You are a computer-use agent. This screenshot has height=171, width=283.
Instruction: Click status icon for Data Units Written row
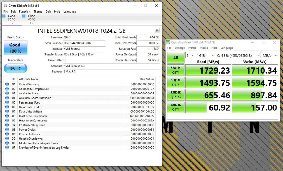click(x=7, y=111)
